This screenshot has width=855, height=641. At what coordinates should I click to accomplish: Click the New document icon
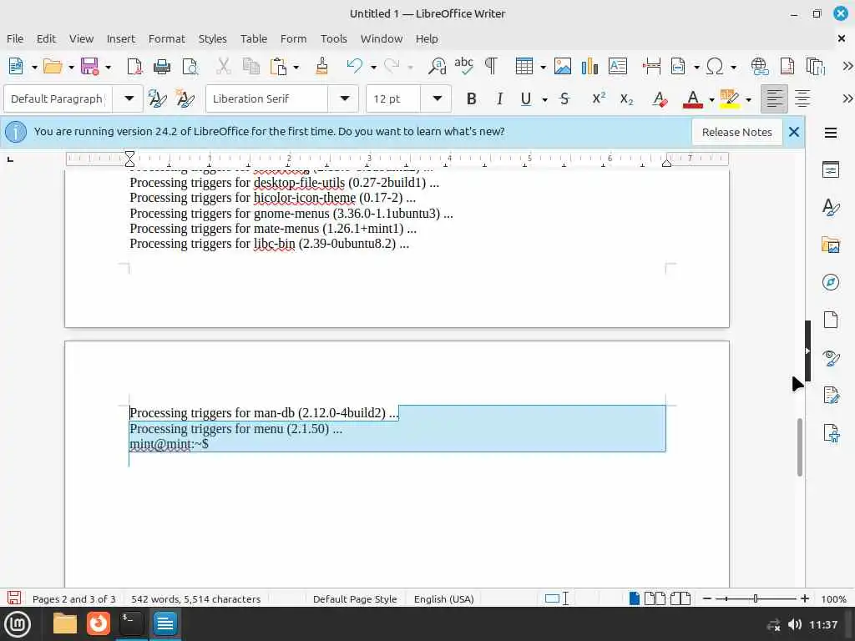point(16,66)
